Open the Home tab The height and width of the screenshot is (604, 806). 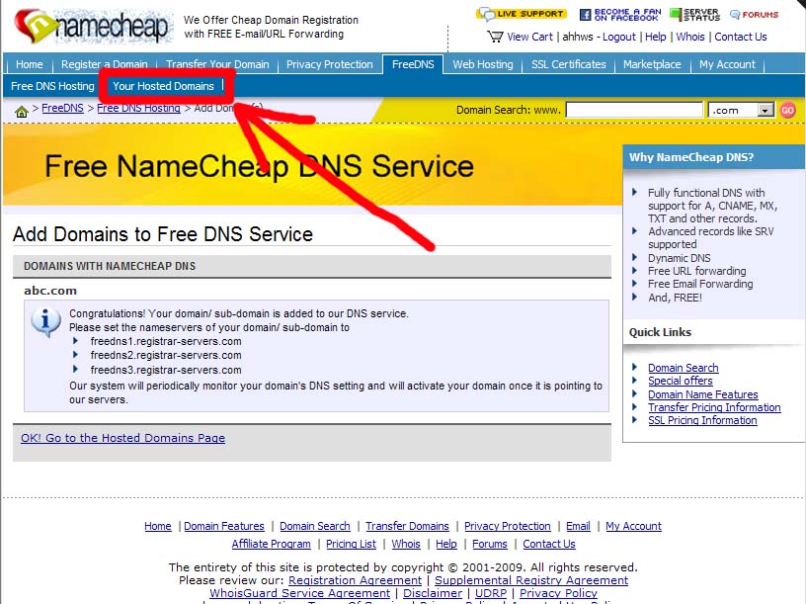coord(30,64)
